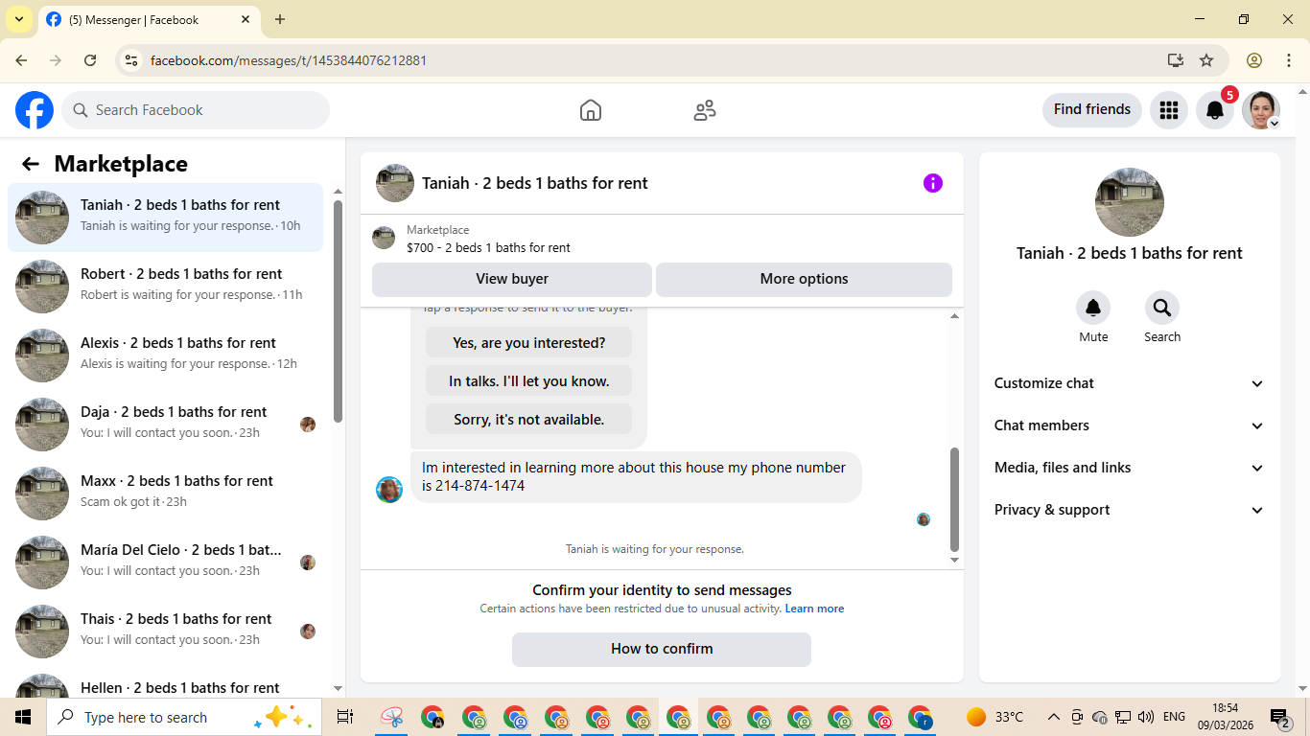
Task: Click the ENG language indicator
Action: 1174,717
